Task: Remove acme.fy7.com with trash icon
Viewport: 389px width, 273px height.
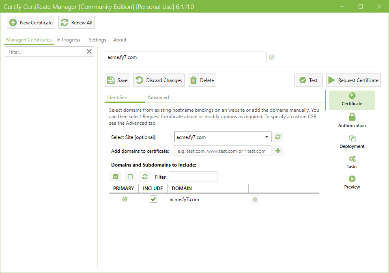Action: point(255,199)
